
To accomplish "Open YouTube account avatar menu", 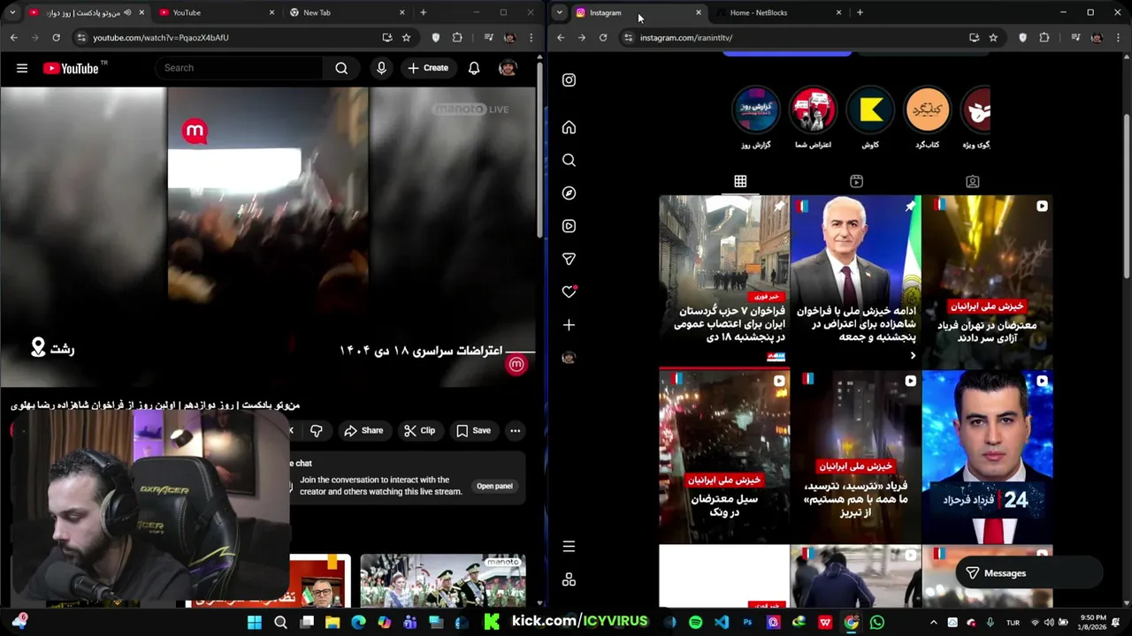I will [x=508, y=68].
